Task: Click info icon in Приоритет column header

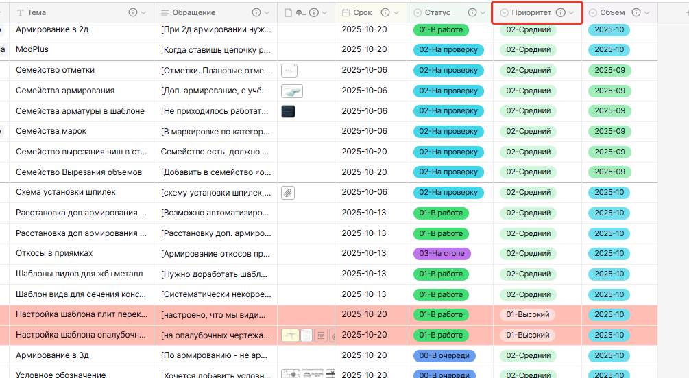Action: 560,12
